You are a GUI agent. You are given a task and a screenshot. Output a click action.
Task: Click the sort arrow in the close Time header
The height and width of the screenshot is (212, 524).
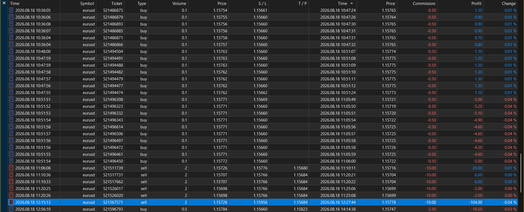[352, 3]
